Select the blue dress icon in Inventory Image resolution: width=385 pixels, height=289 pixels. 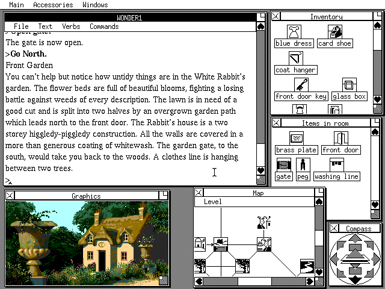point(294,32)
